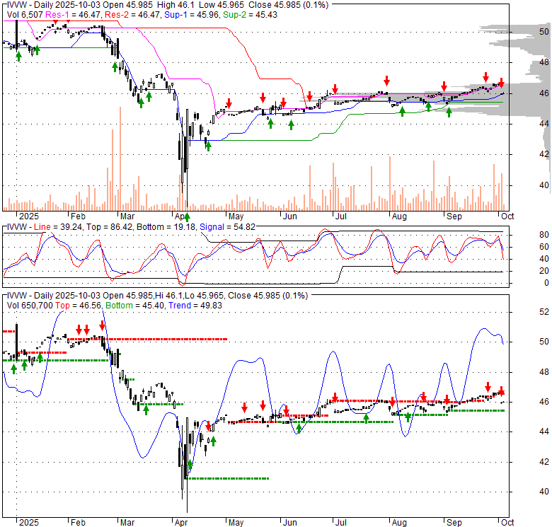Click the green buy arrow beside the top chart's 'Apr' label
552x527 pixels.
187,217
